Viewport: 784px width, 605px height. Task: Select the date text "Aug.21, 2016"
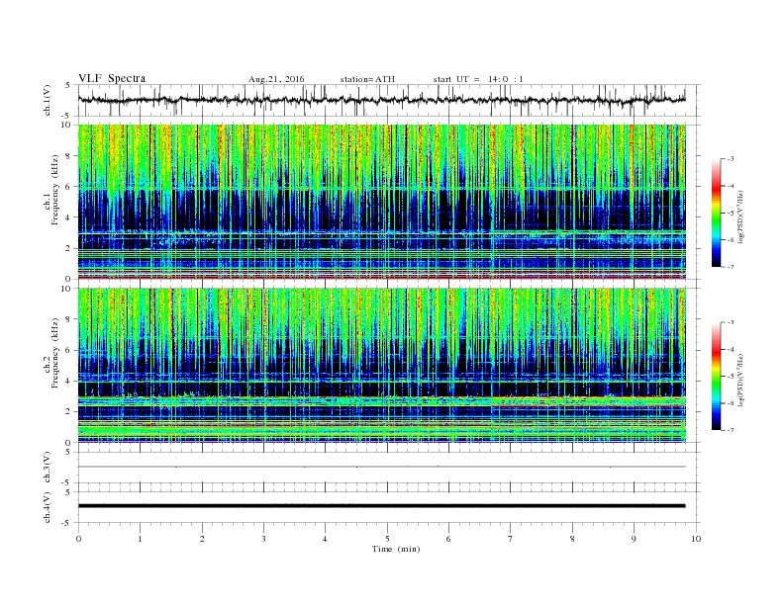[276, 79]
